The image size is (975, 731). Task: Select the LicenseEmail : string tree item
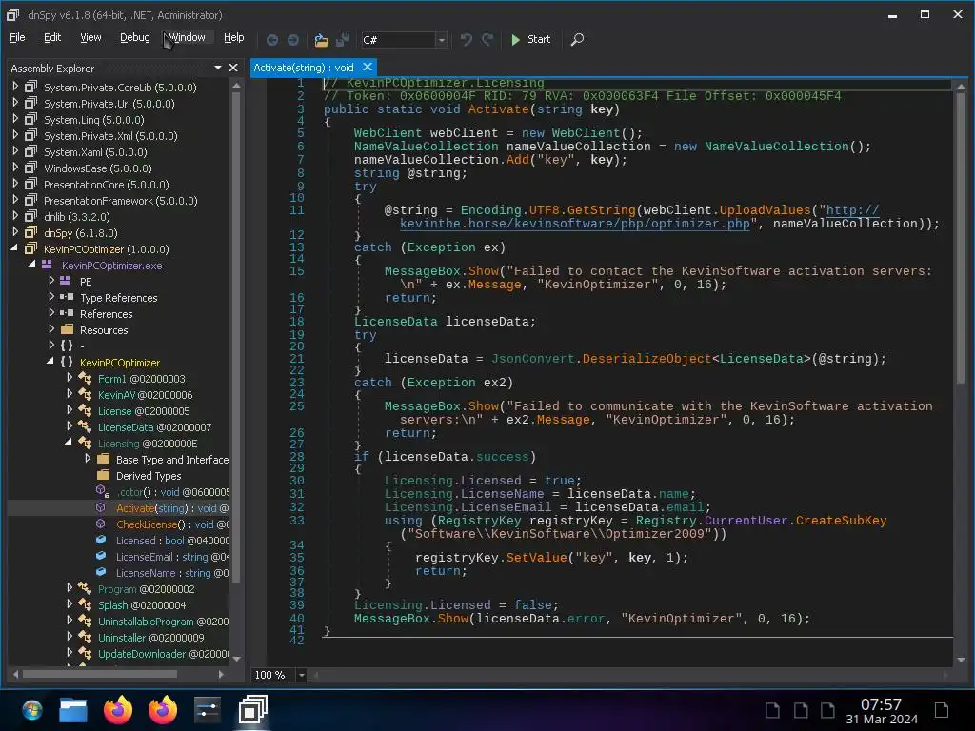tap(171, 556)
